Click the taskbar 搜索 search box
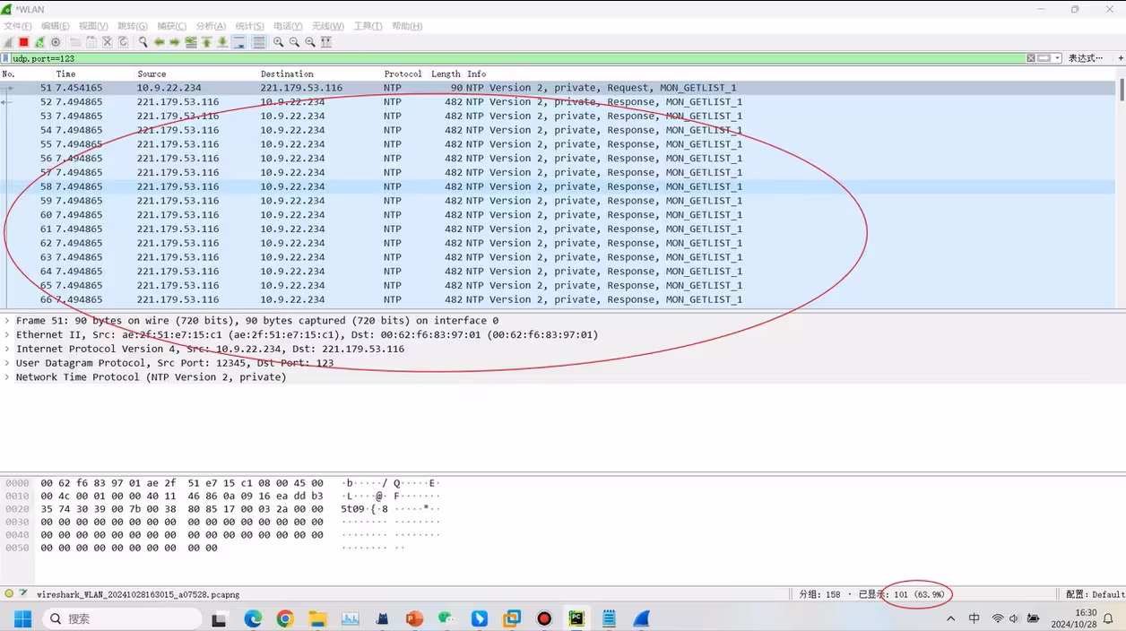This screenshot has height=631, width=1126. [121, 618]
